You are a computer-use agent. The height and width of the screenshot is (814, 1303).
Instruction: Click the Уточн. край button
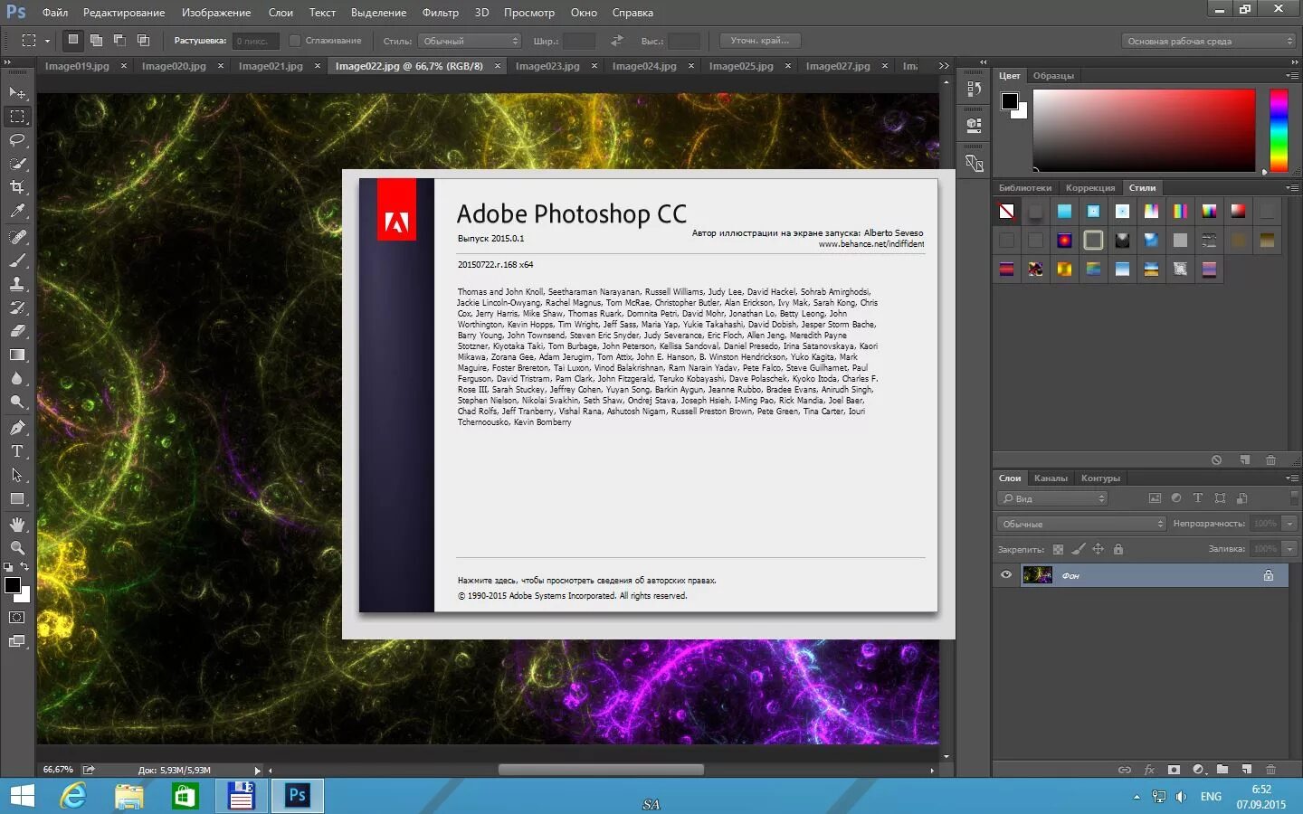(x=760, y=41)
